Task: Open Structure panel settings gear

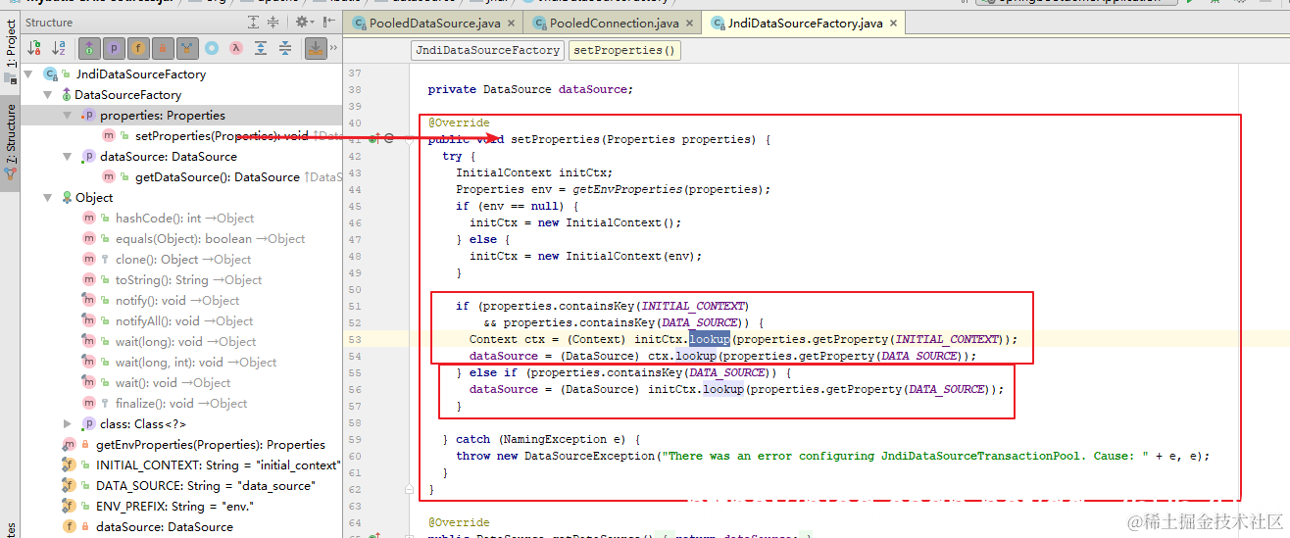Action: pos(304,22)
